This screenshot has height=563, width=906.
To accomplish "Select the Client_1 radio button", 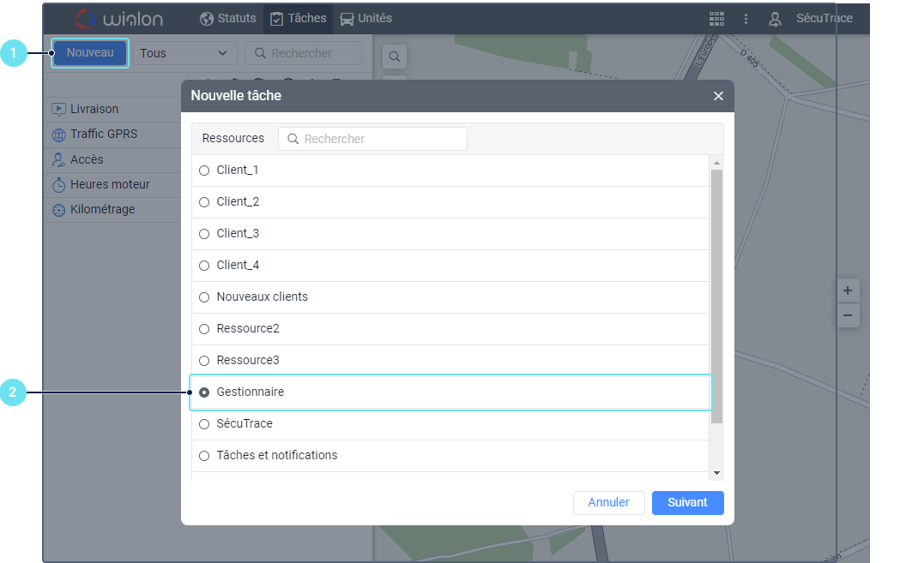I will 204,171.
